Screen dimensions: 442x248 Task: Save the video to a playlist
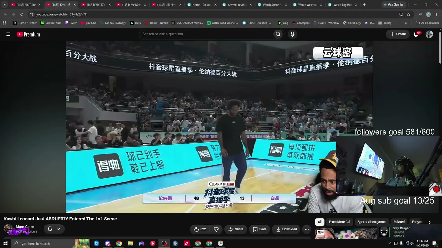click(x=259, y=229)
